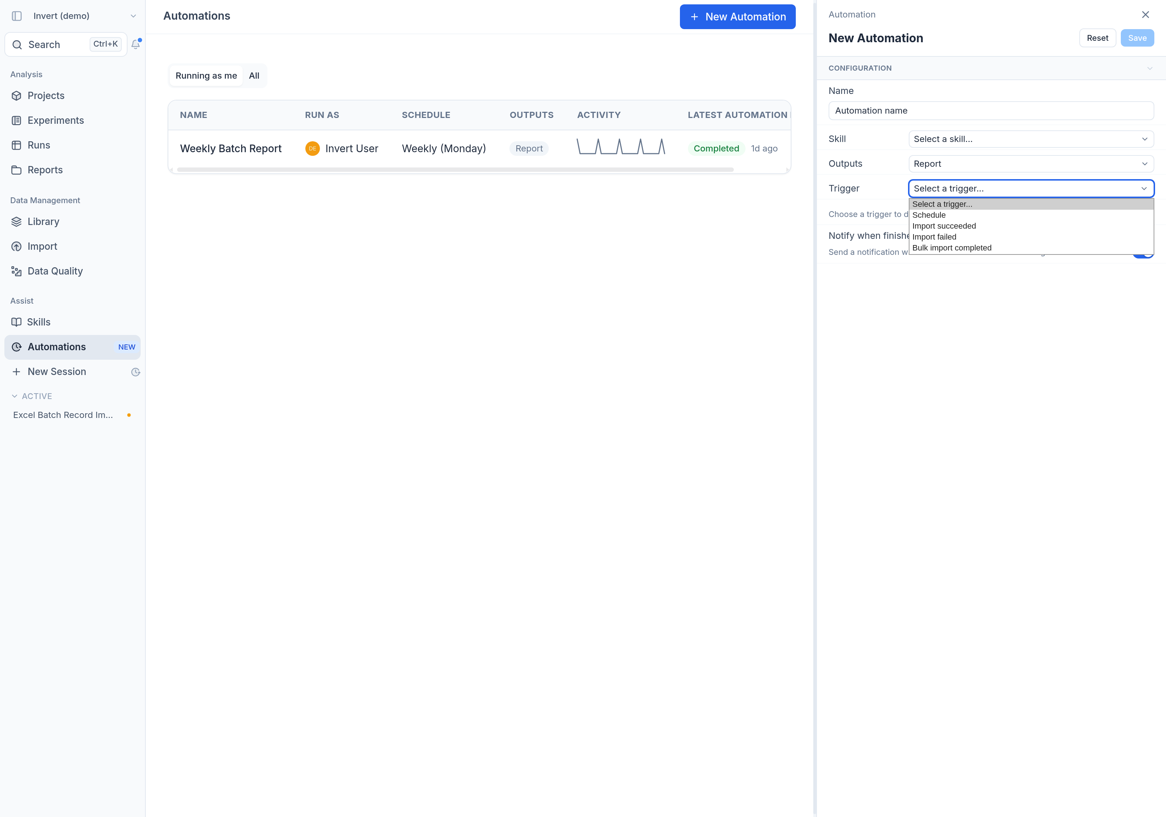Image resolution: width=1166 pixels, height=817 pixels.
Task: Click the NAME column header
Action: [x=193, y=115]
